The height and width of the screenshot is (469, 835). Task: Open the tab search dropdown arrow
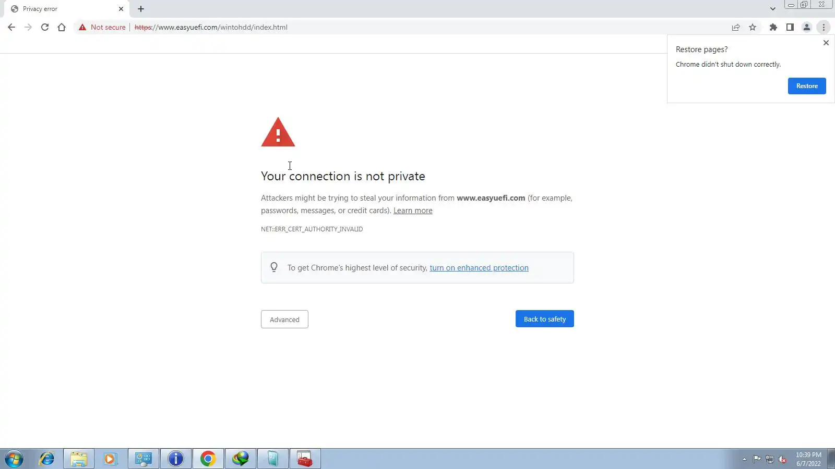click(772, 9)
